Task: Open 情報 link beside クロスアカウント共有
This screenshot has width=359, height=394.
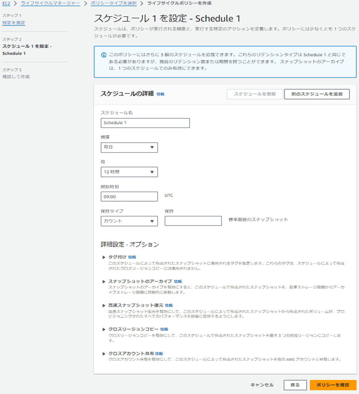Action: pyautogui.click(x=159, y=354)
